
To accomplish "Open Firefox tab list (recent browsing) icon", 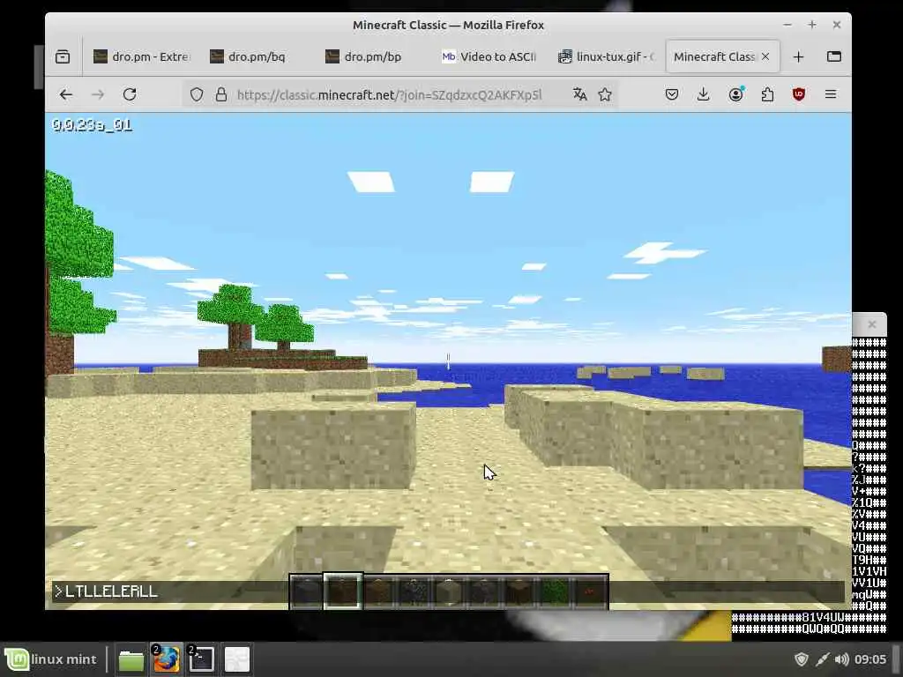I will coord(63,56).
